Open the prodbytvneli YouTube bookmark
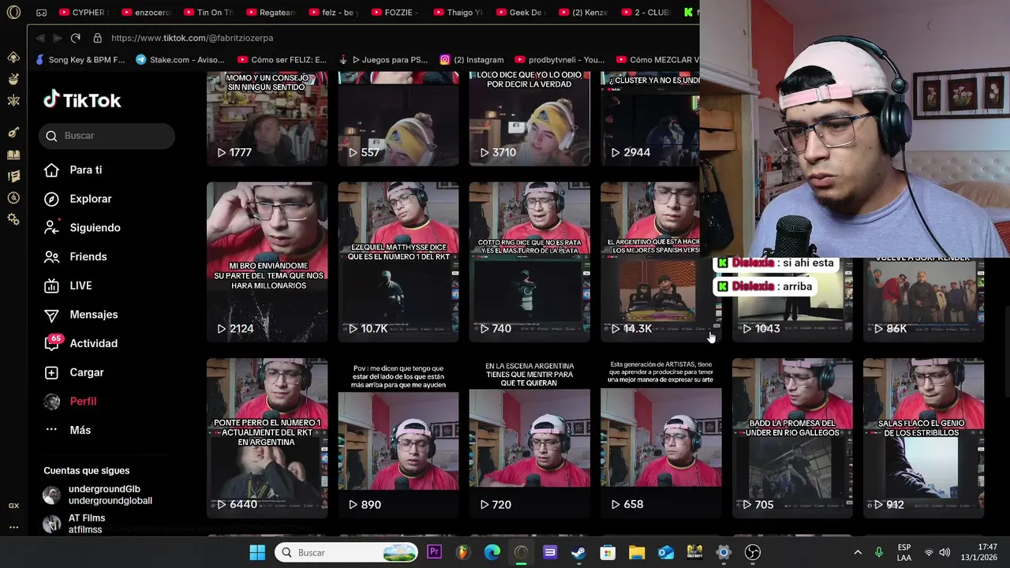1010x568 pixels. pos(559,59)
